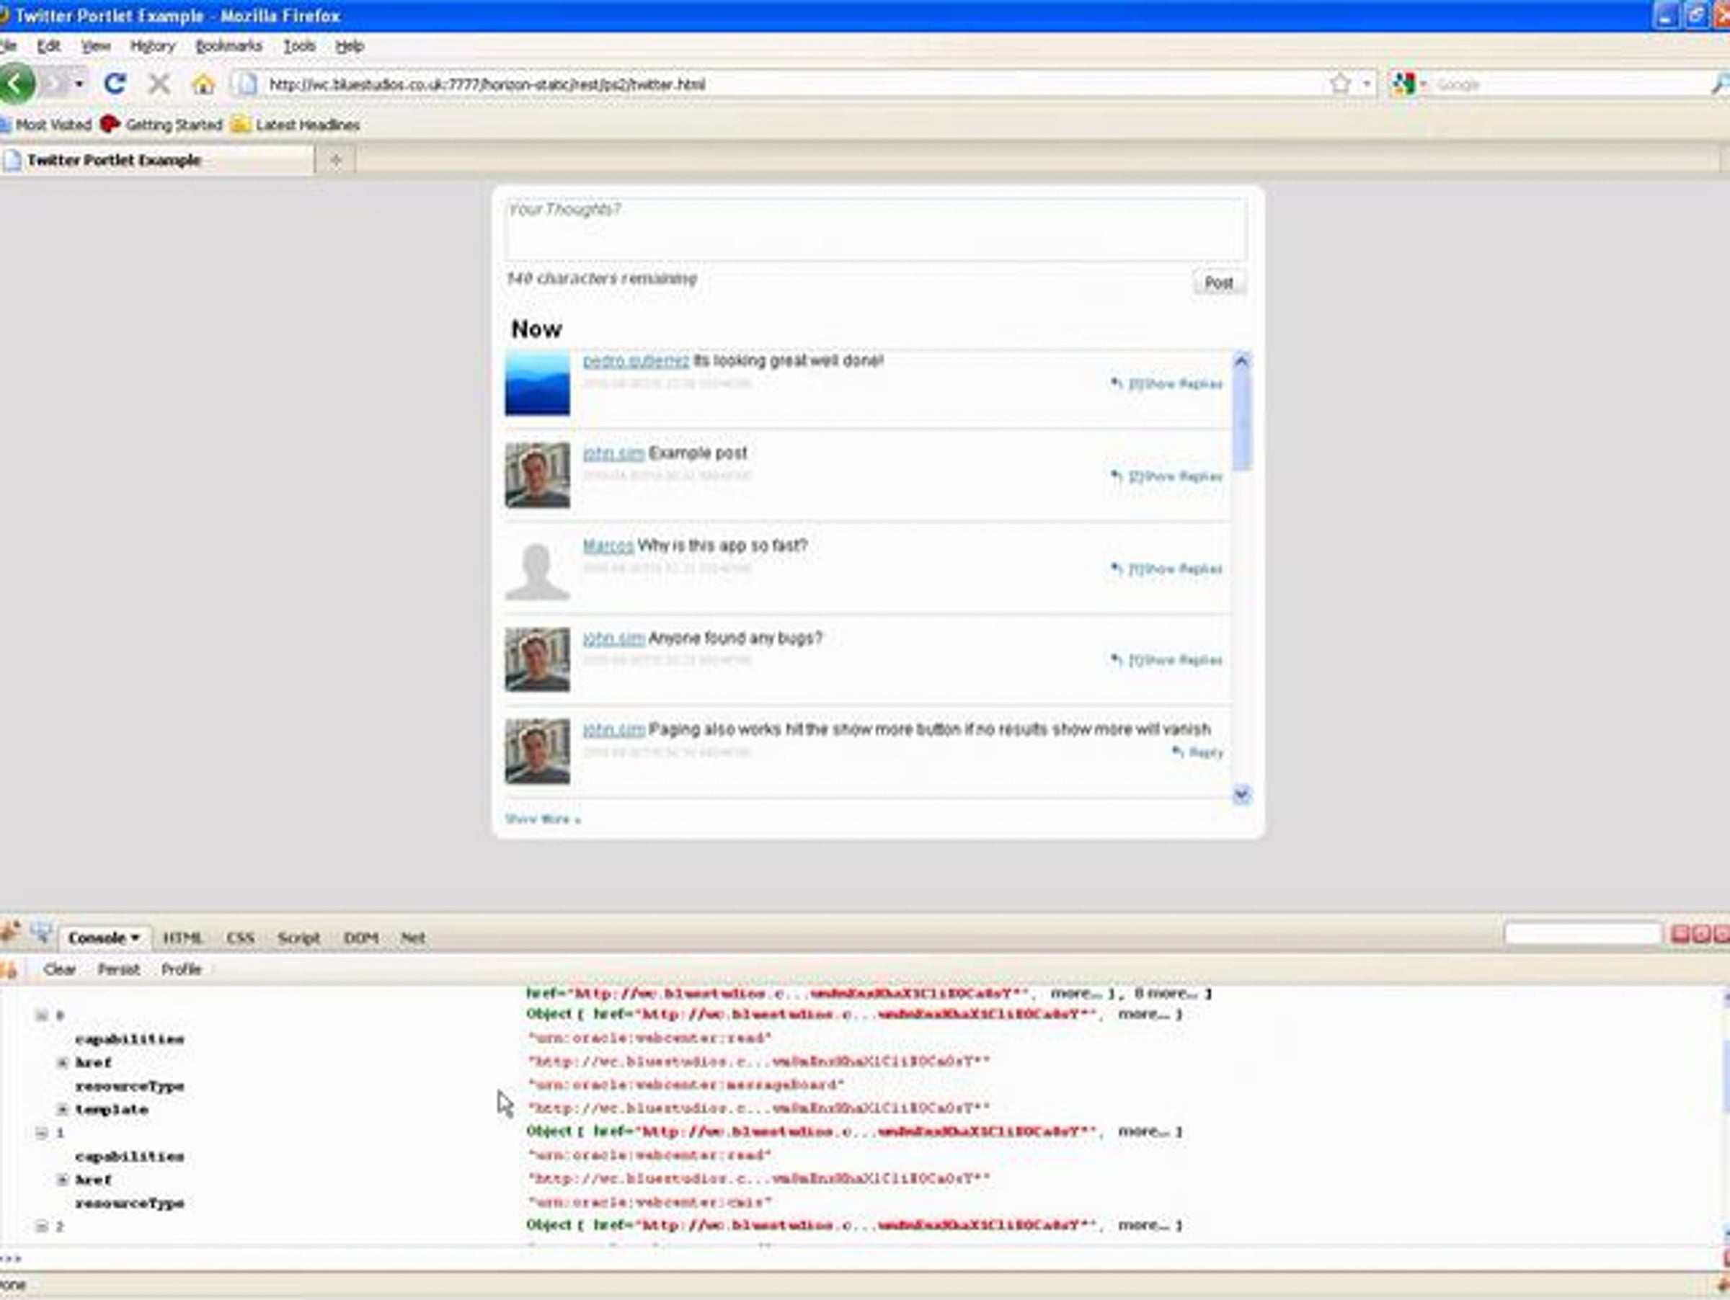Show replies for 'Why is this app so fast?'

coord(1167,569)
